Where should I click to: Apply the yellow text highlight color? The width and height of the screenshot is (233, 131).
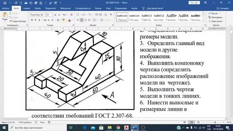pos(64,20)
